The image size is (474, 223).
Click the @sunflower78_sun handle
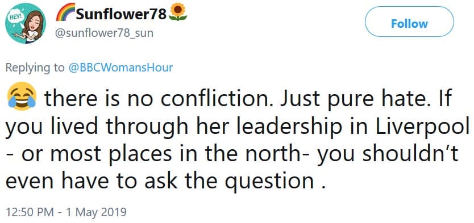point(103,33)
